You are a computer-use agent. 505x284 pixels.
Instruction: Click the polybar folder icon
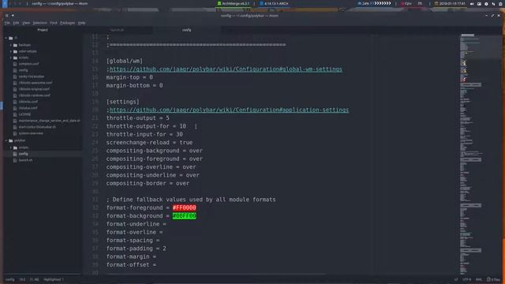10,140
